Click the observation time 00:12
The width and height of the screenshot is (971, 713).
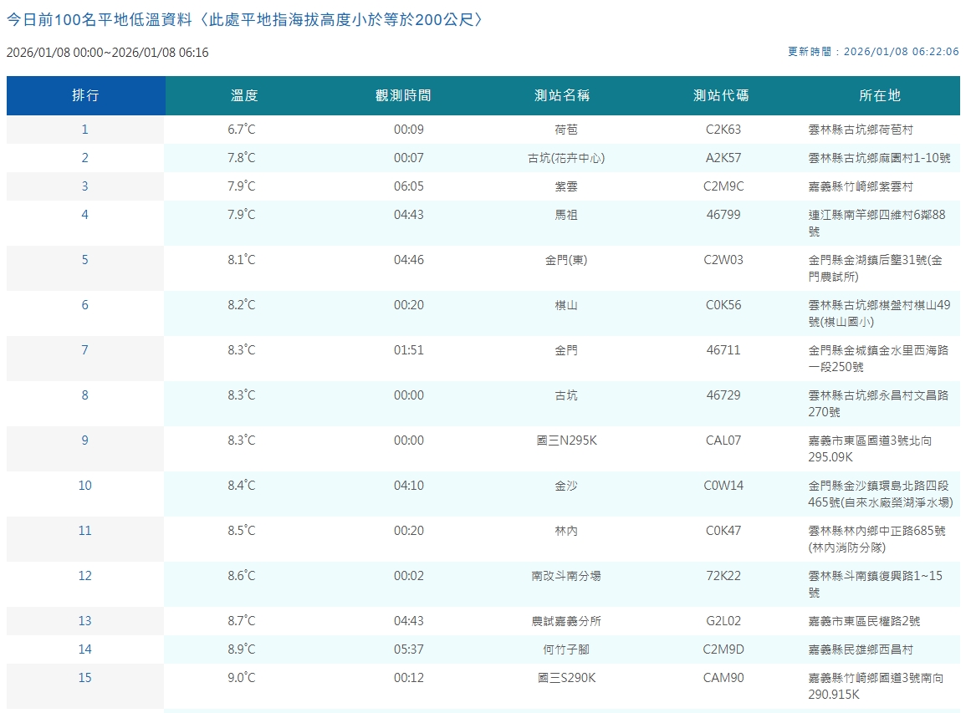point(409,679)
